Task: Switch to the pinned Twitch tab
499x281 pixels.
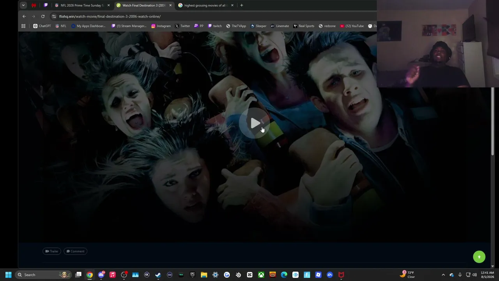Action: coord(46,5)
